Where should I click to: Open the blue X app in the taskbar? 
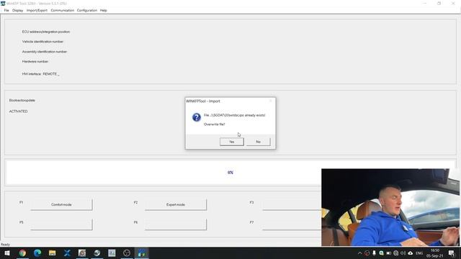click(67, 253)
